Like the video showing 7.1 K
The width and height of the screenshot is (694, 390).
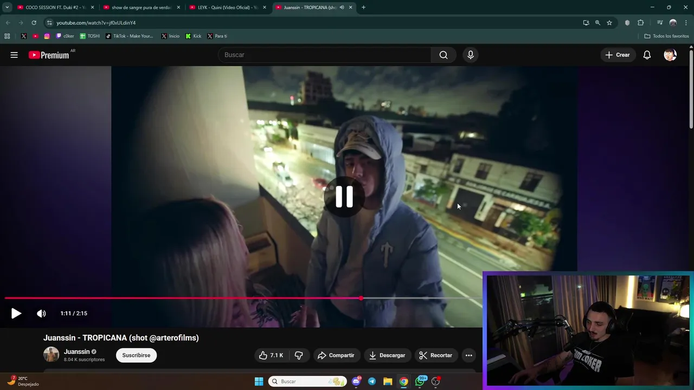coord(271,355)
